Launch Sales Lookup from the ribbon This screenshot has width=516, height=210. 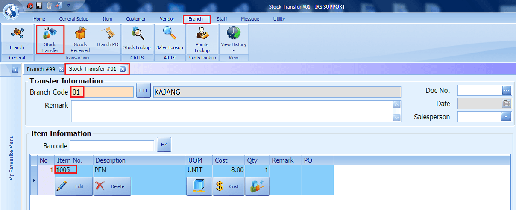(170, 39)
